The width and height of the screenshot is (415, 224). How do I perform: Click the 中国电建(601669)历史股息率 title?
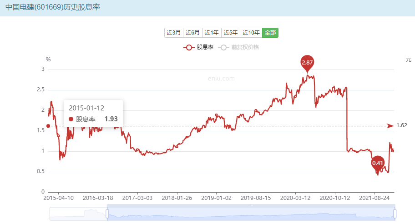[x=53, y=7]
